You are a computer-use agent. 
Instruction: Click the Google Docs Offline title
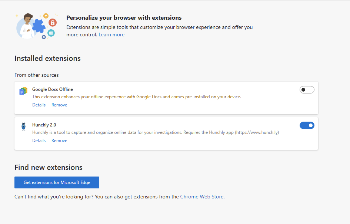(x=53, y=89)
